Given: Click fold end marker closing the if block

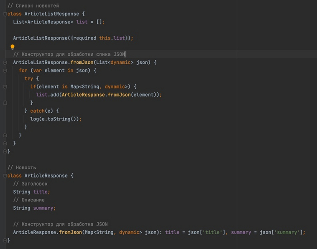Looking at the screenshot, I should (x=5, y=103).
